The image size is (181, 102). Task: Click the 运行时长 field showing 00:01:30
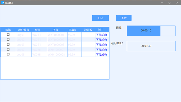[x=151, y=46]
